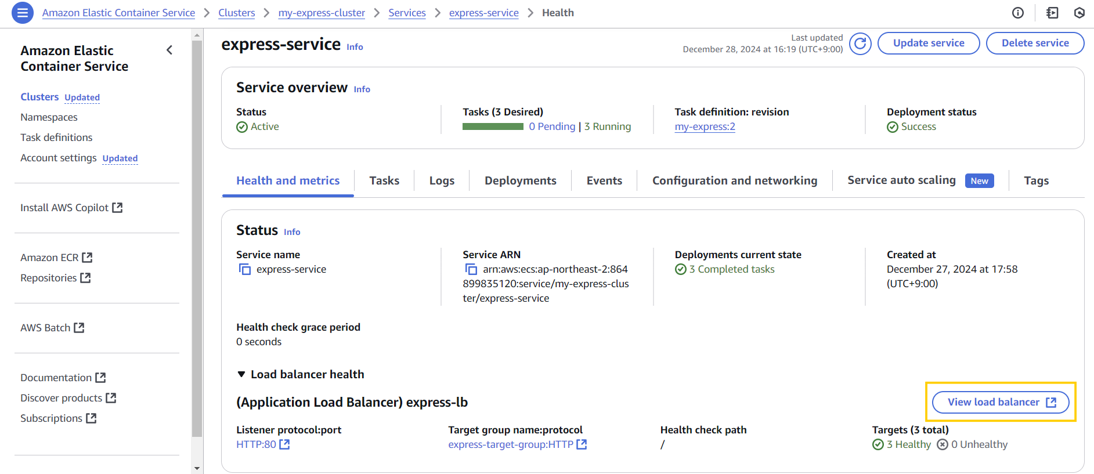
Task: Click external-link icon next to Amazon ECR
Action: point(87,258)
